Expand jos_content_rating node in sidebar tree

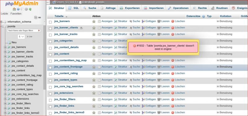click(x=5, y=85)
